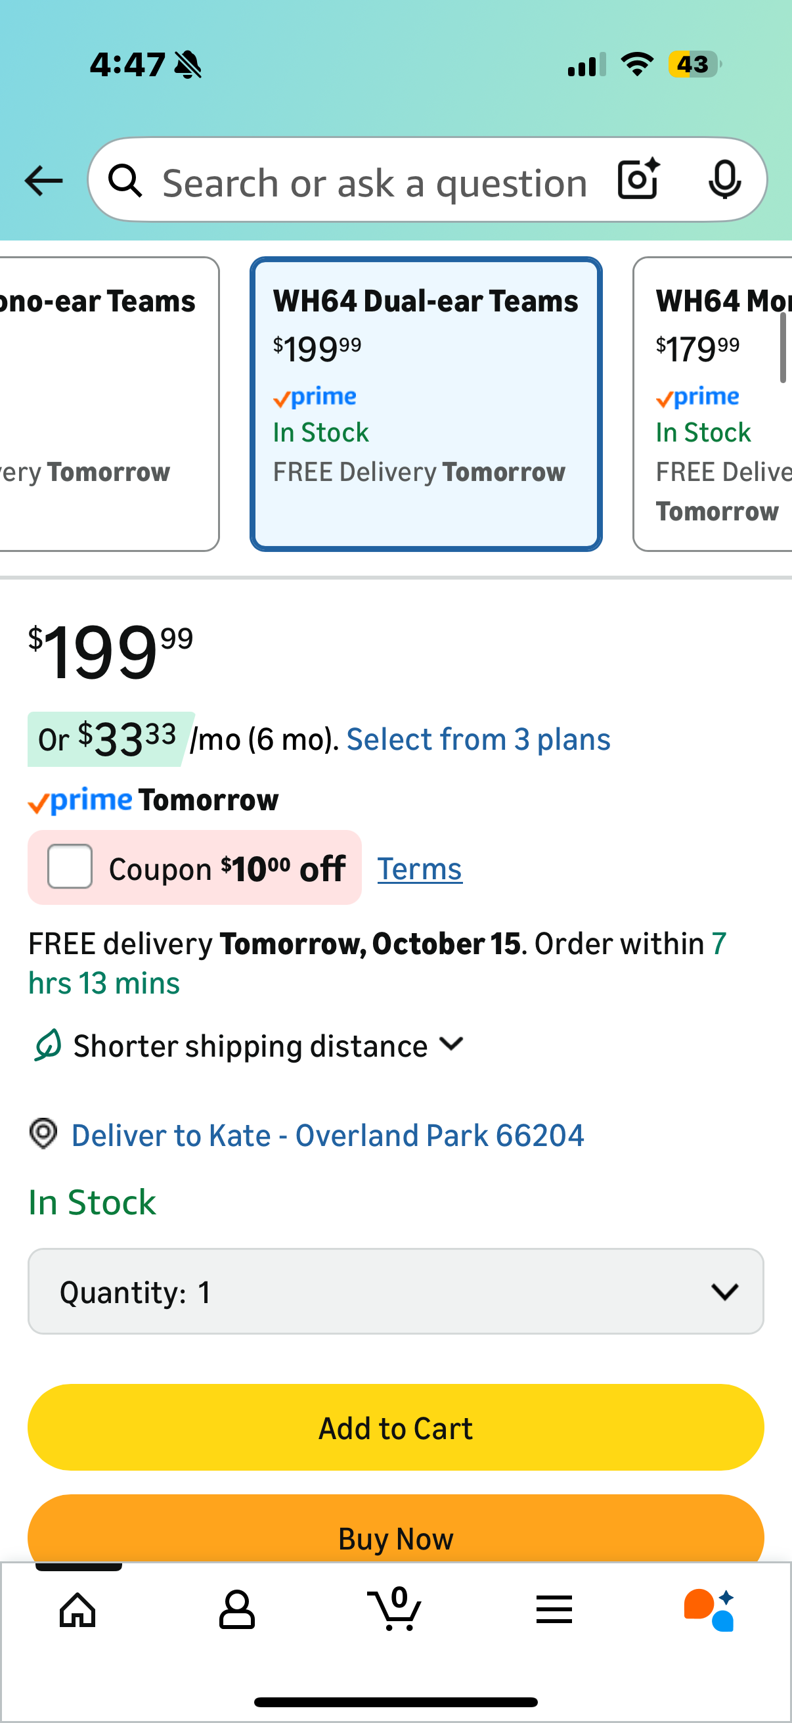Open the Quantity dropdown
Image resolution: width=792 pixels, height=1723 pixels.
[395, 1291]
